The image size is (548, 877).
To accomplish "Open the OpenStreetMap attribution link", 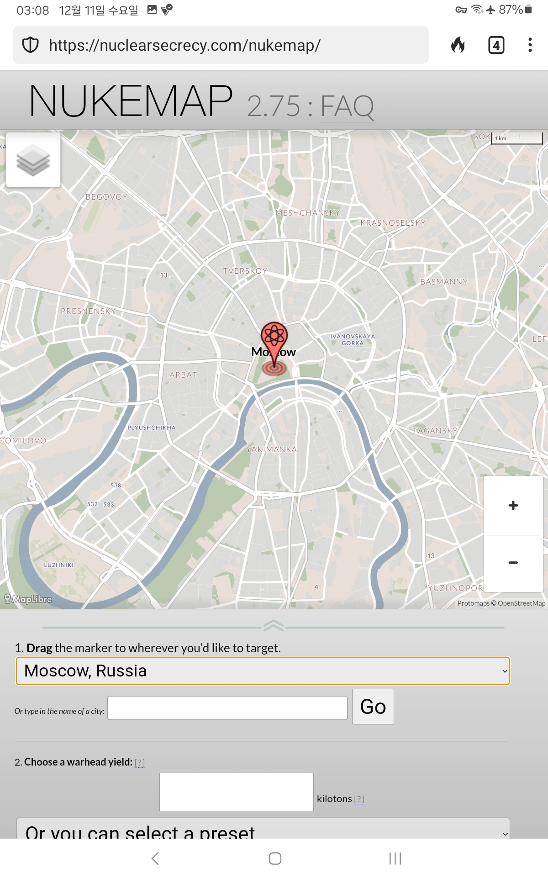I will pyautogui.click(x=521, y=603).
